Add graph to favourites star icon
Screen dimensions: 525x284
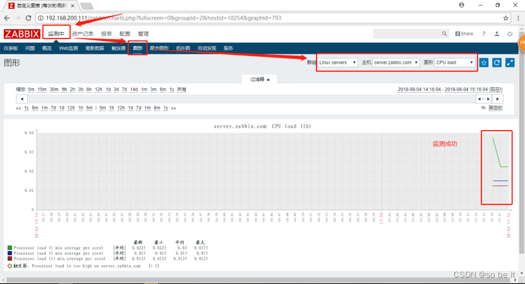click(x=484, y=62)
